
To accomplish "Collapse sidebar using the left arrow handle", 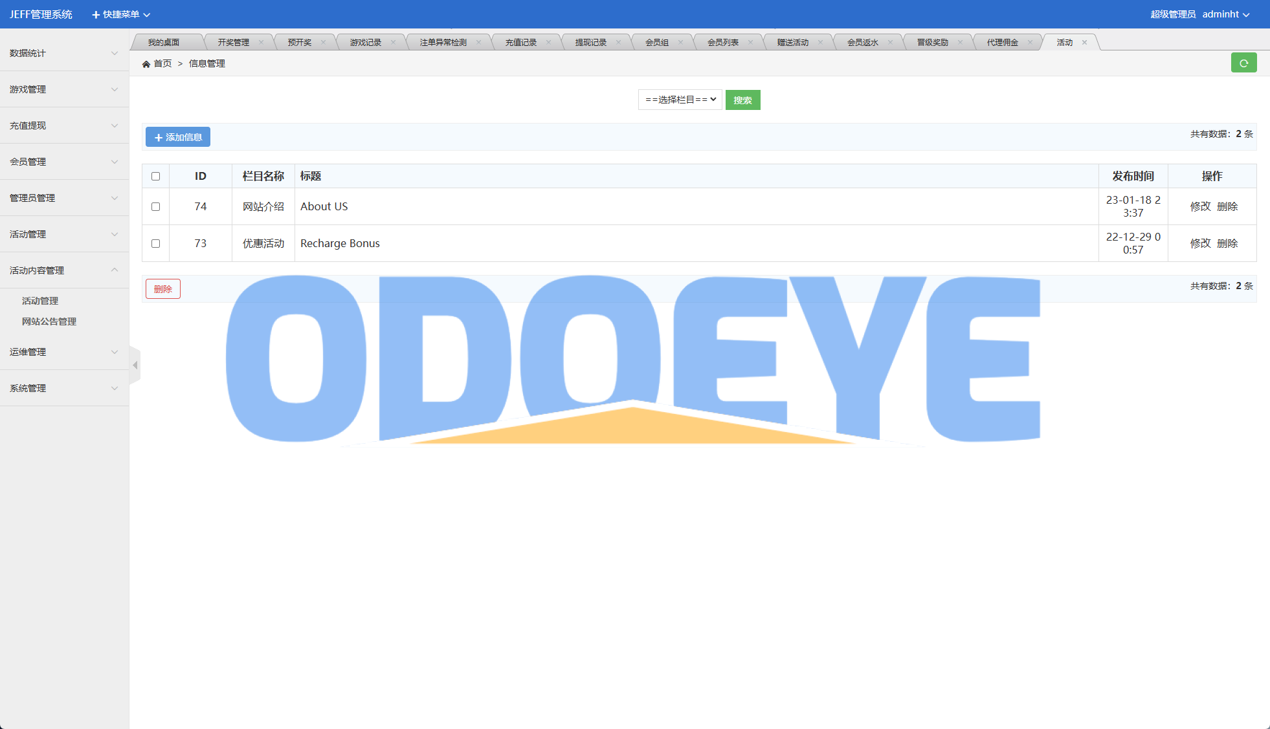I will click(x=135, y=365).
